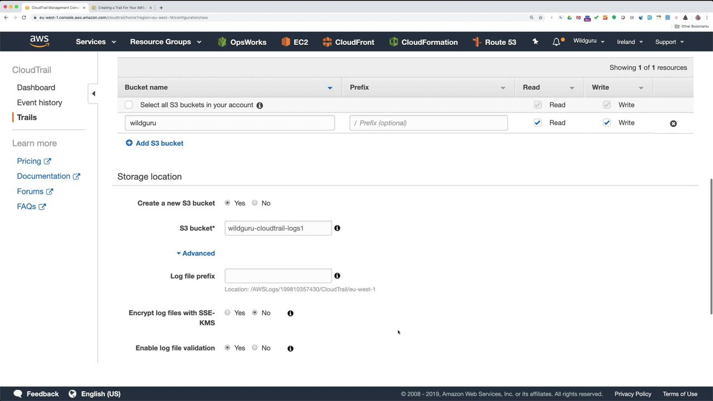Image resolution: width=713 pixels, height=401 pixels.
Task: Open the Read column dropdown arrow
Action: pos(572,87)
